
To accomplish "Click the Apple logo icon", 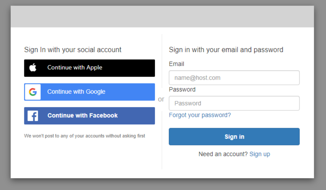I will point(33,68).
